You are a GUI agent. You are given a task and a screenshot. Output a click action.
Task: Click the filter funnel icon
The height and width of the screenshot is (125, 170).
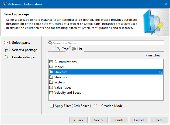95,106
